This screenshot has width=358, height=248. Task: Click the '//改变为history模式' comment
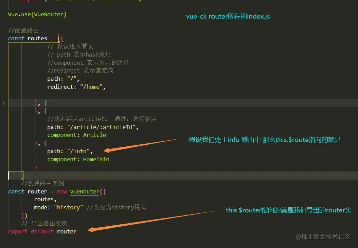tap(117, 207)
